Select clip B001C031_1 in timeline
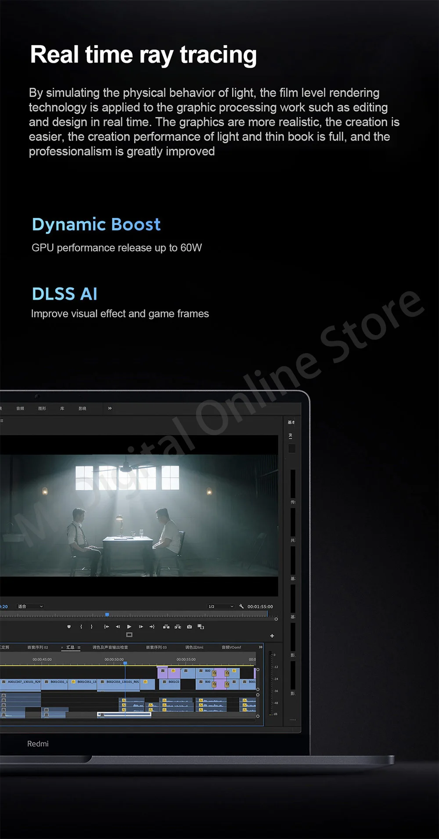439x839 pixels. [x=55, y=684]
